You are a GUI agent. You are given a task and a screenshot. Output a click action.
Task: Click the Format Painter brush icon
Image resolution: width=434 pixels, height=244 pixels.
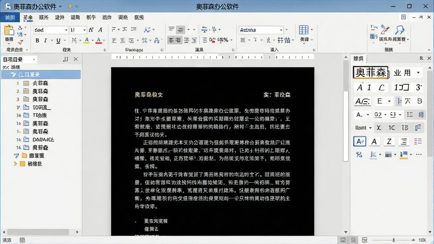[x=20, y=42]
